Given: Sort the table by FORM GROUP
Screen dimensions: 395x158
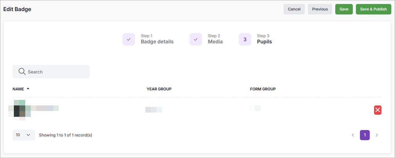Looking at the screenshot, I should click(x=263, y=89).
